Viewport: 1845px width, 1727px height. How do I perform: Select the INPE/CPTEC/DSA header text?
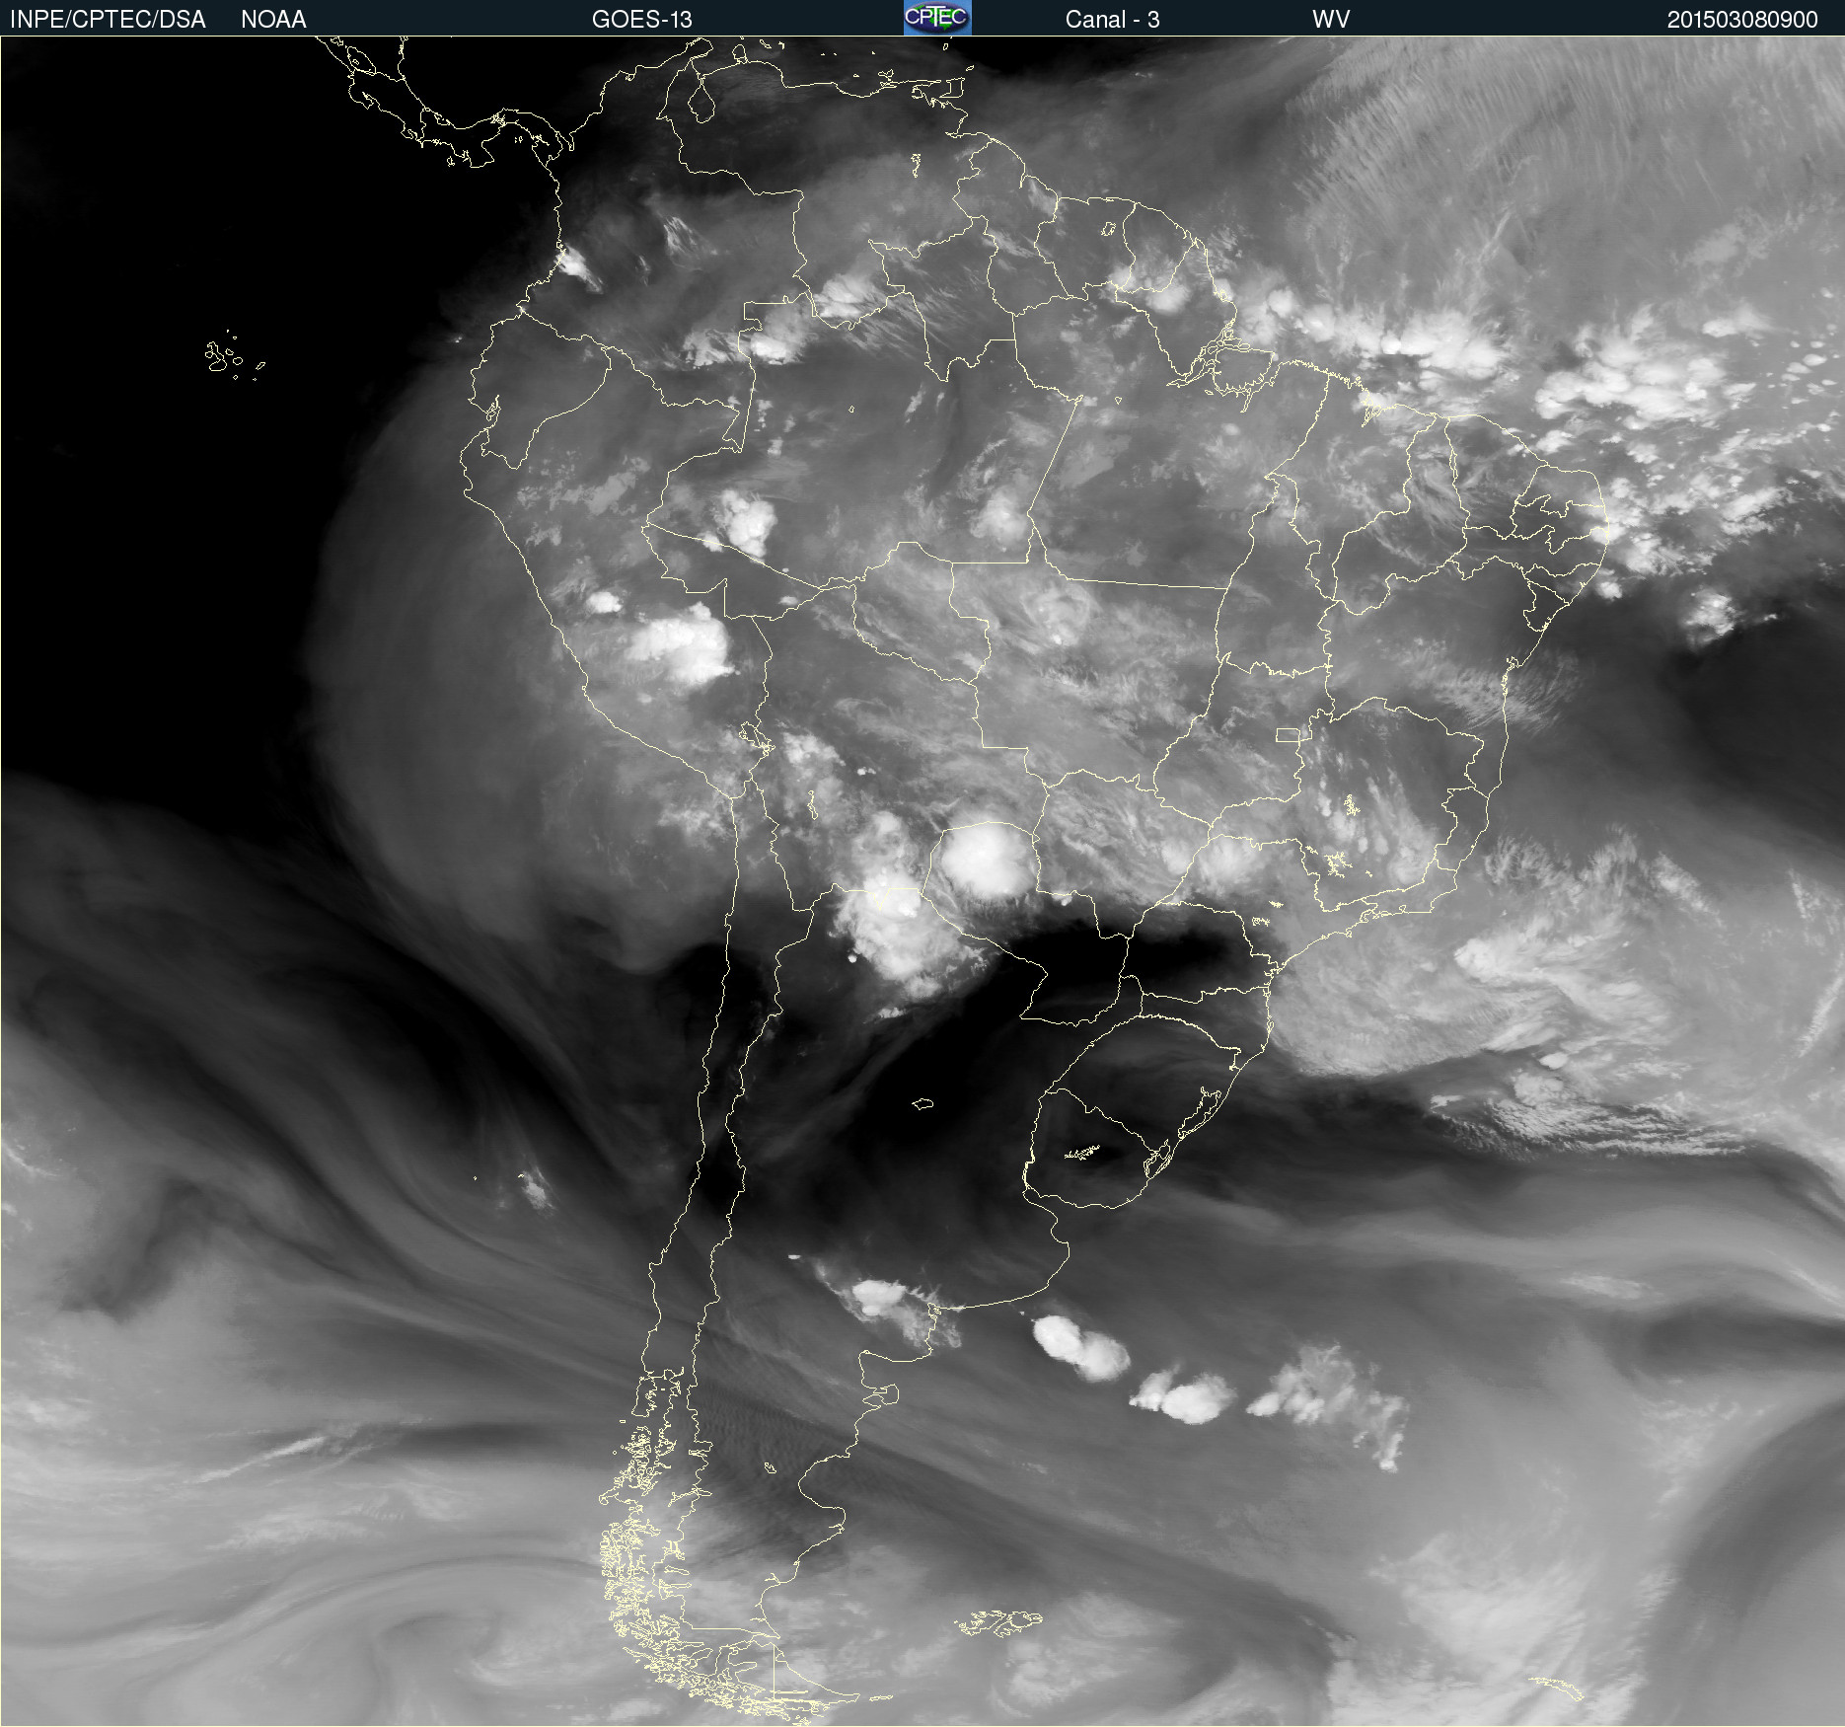pos(108,20)
